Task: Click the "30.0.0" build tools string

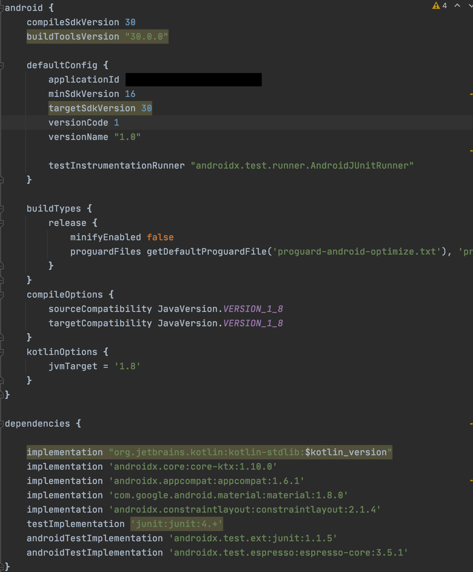Action: pyautogui.click(x=147, y=37)
